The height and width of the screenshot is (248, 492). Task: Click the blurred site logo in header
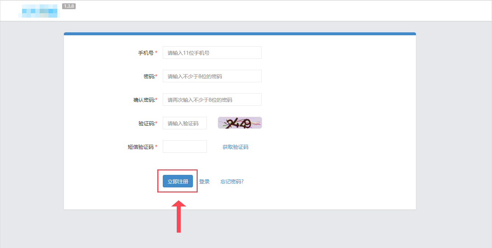40,11
